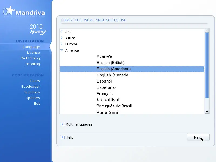Select English (British) language
Screen dimensions: 216x162
coord(110,63)
